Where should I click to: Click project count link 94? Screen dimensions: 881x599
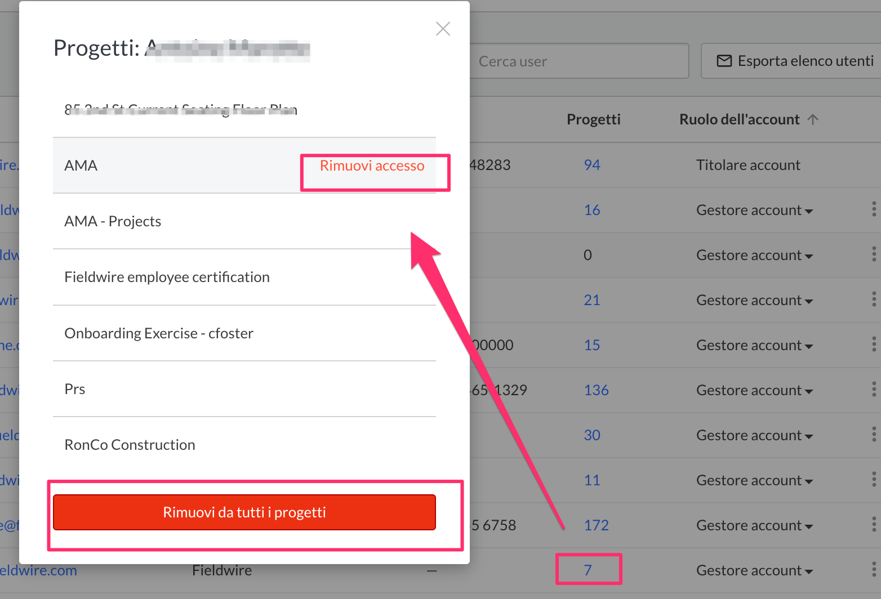pos(592,165)
